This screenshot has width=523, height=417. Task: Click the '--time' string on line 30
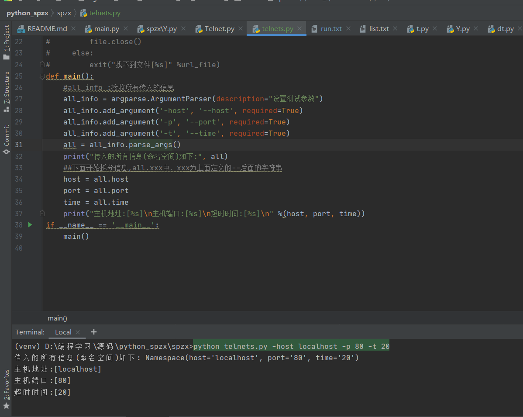203,134
